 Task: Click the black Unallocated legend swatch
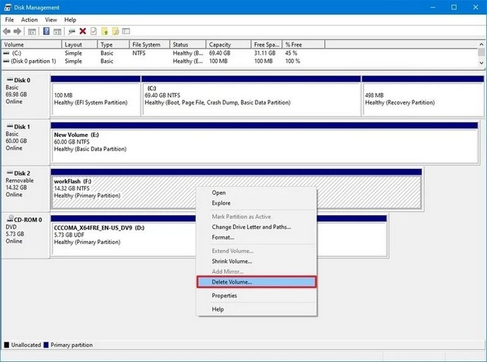(7, 345)
